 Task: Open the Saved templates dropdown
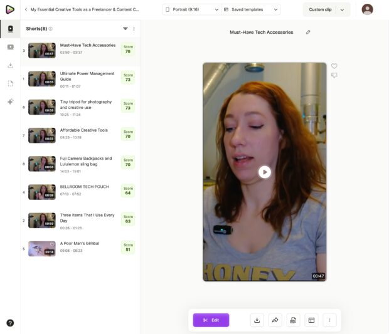pos(251,9)
